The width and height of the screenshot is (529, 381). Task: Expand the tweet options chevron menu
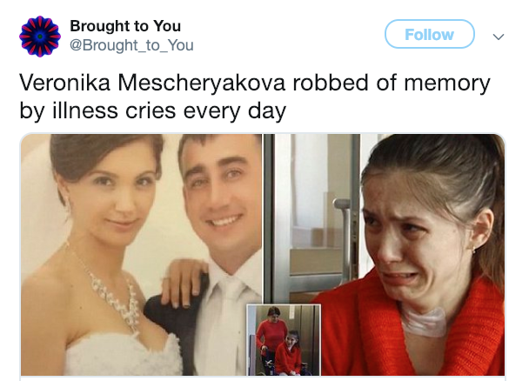[x=499, y=36]
